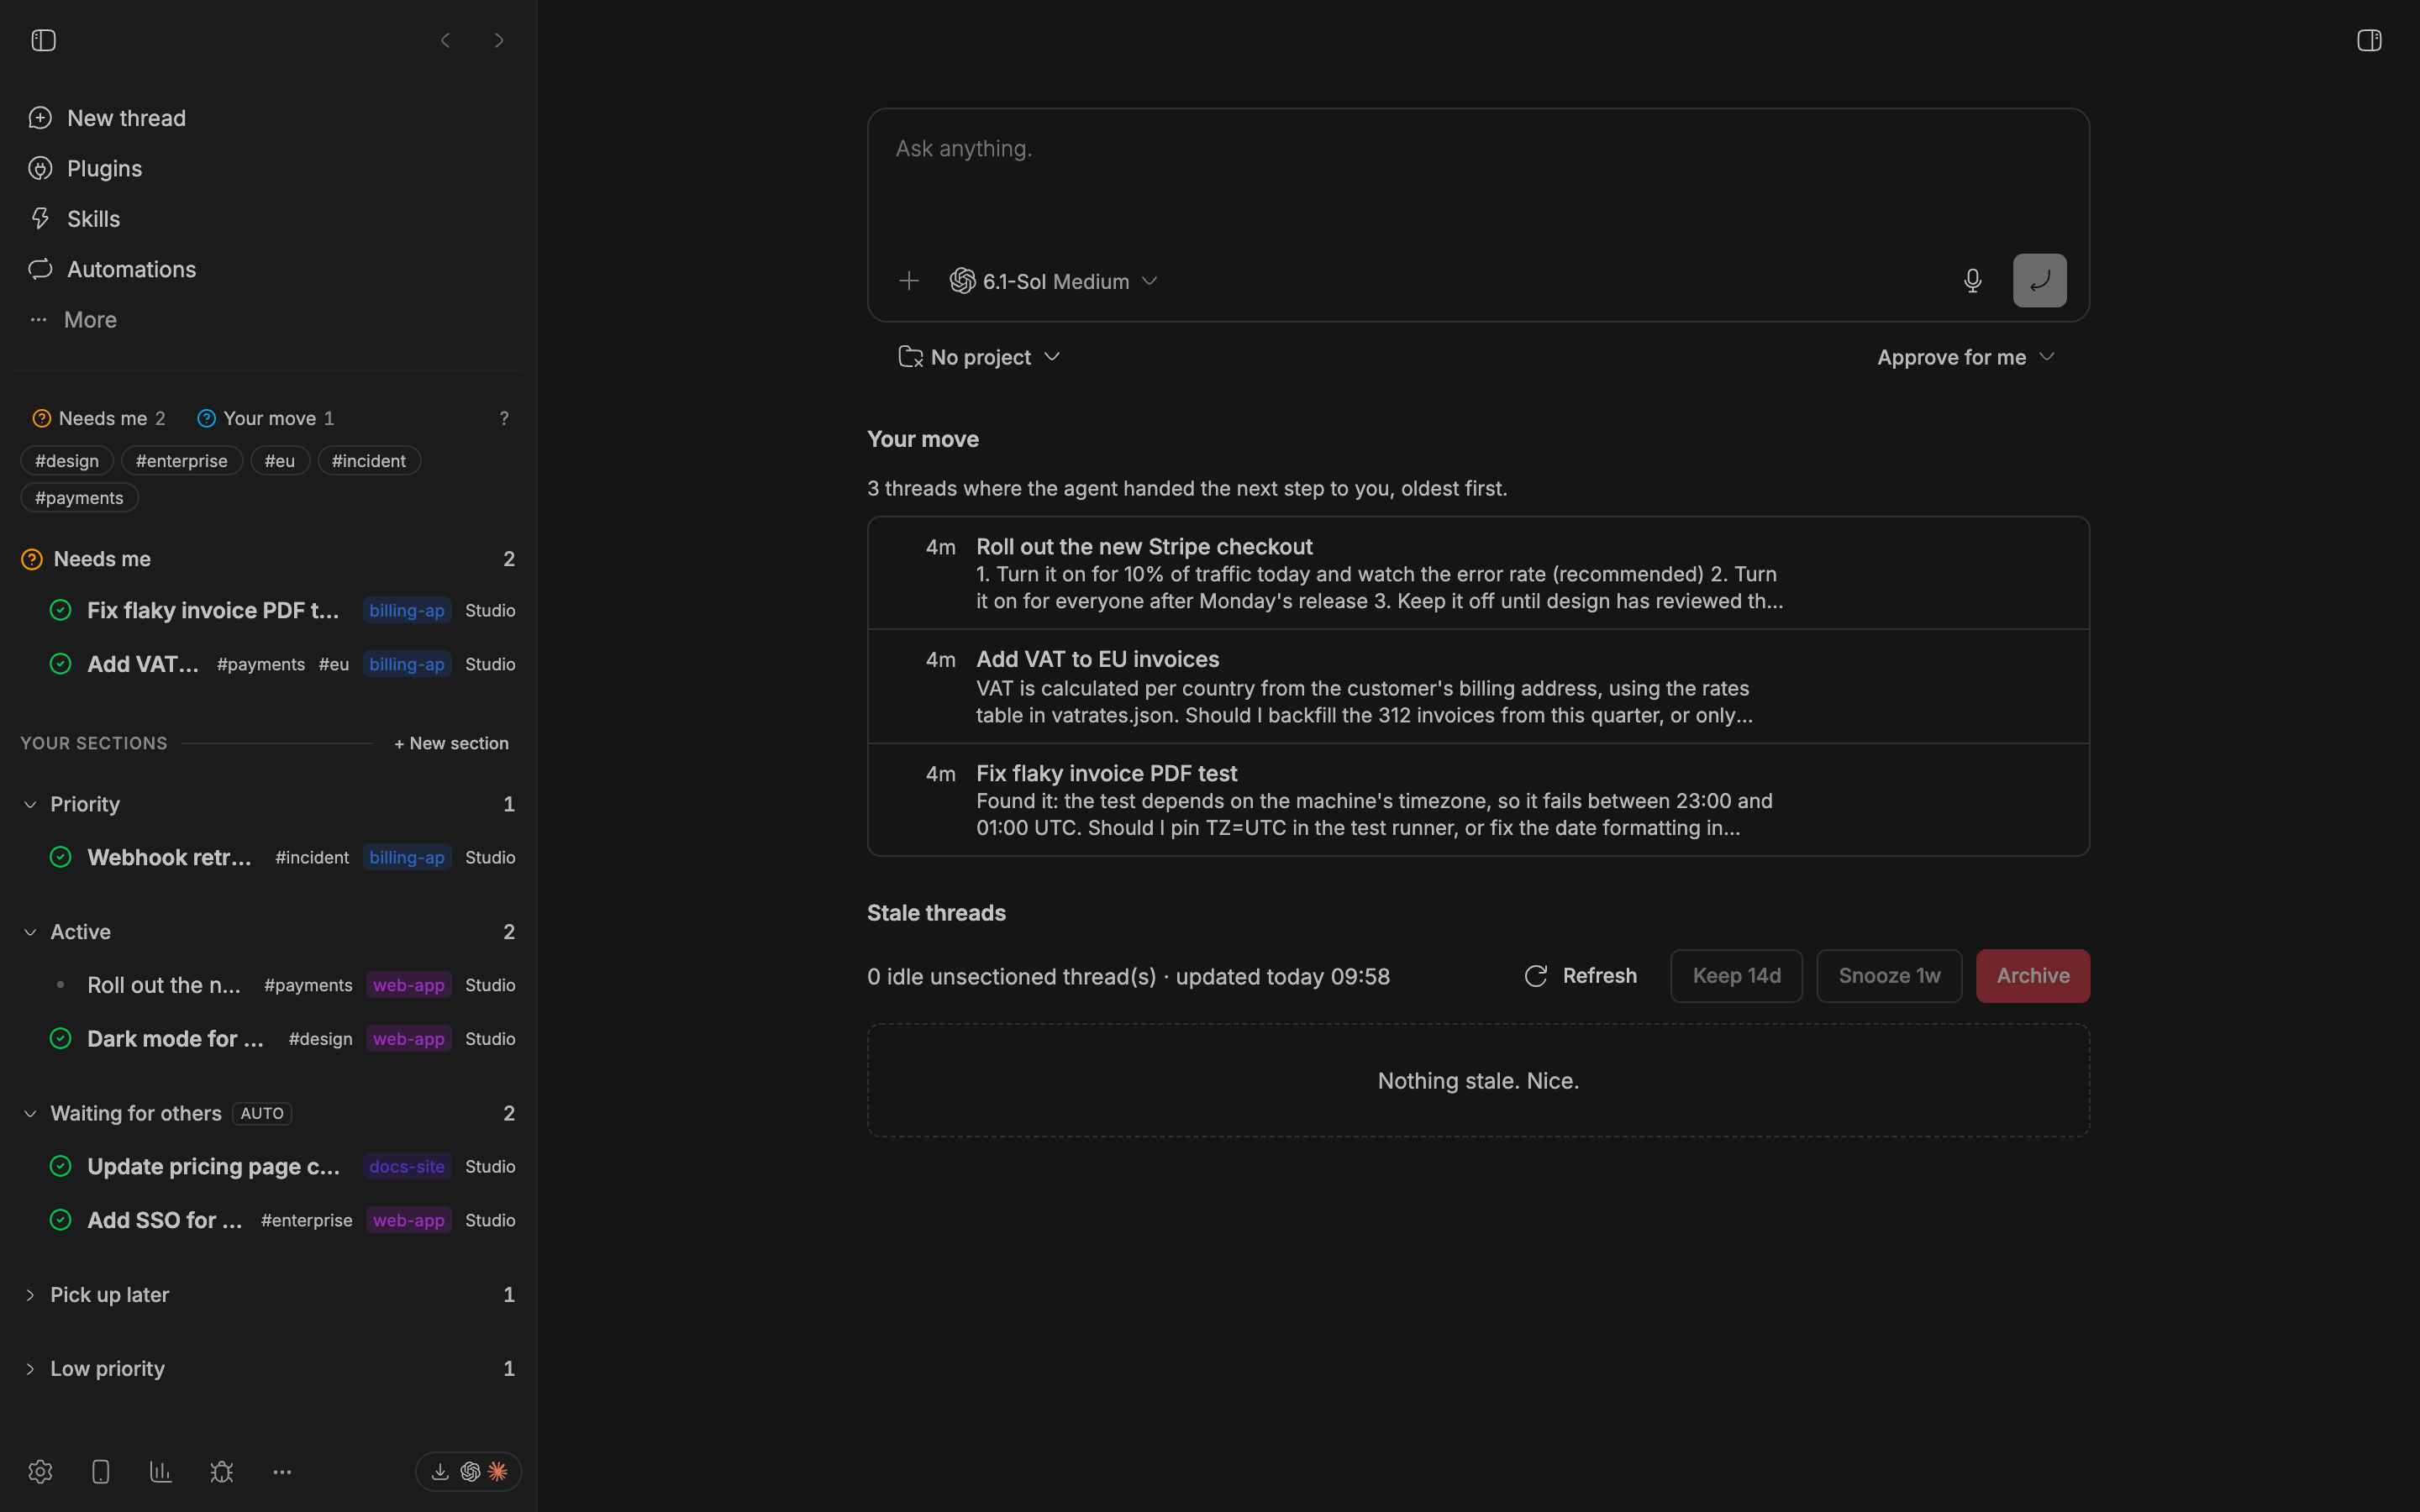Filter threads by the #eu tag
This screenshot has height=1512, width=2420.
(280, 461)
